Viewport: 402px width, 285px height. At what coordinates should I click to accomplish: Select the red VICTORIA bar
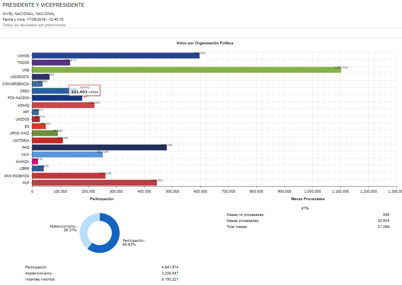[47, 140]
